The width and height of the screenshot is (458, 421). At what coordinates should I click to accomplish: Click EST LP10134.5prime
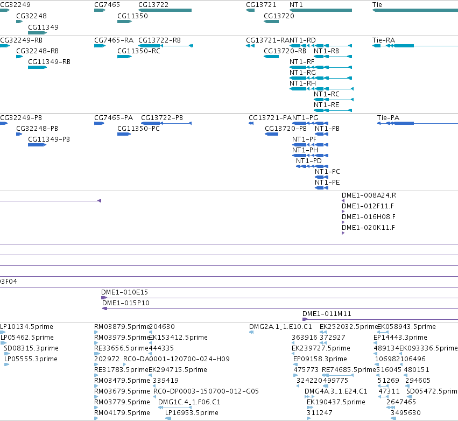(x=26, y=327)
